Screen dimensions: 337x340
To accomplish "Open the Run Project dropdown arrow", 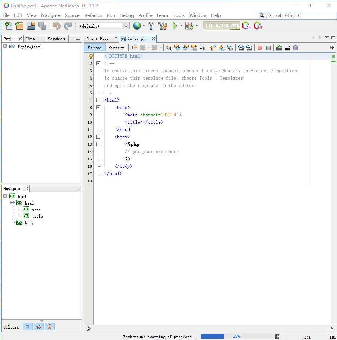I will 181,26.
